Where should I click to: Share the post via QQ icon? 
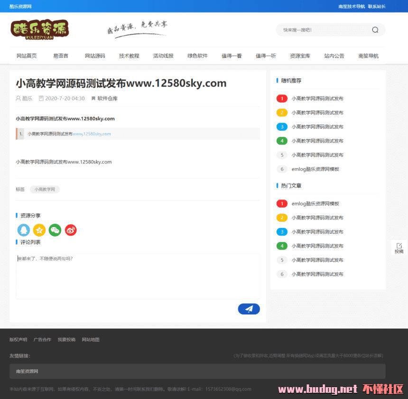click(23, 230)
